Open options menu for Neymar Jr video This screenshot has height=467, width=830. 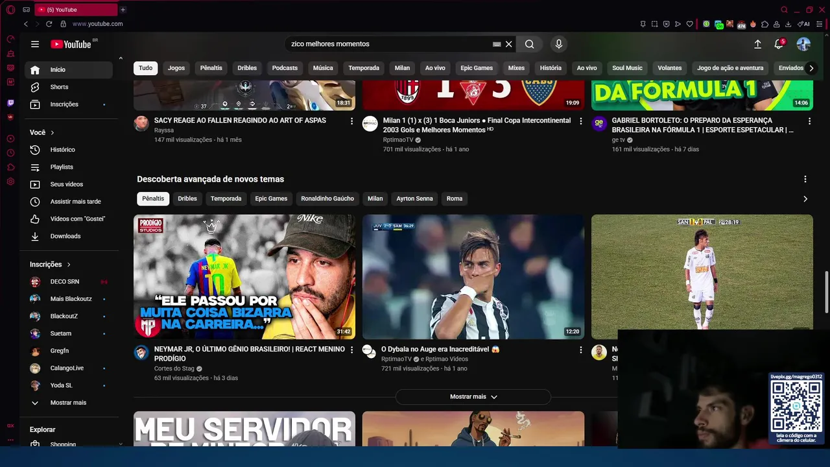[x=352, y=350]
